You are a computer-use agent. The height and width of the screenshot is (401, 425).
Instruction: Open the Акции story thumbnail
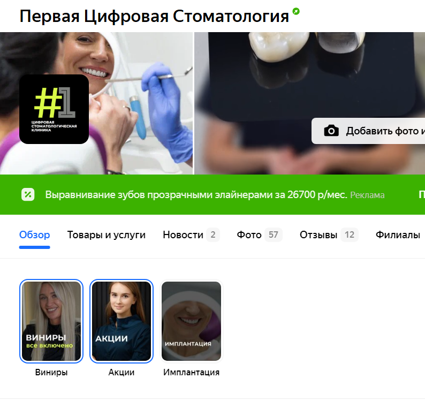122,321
